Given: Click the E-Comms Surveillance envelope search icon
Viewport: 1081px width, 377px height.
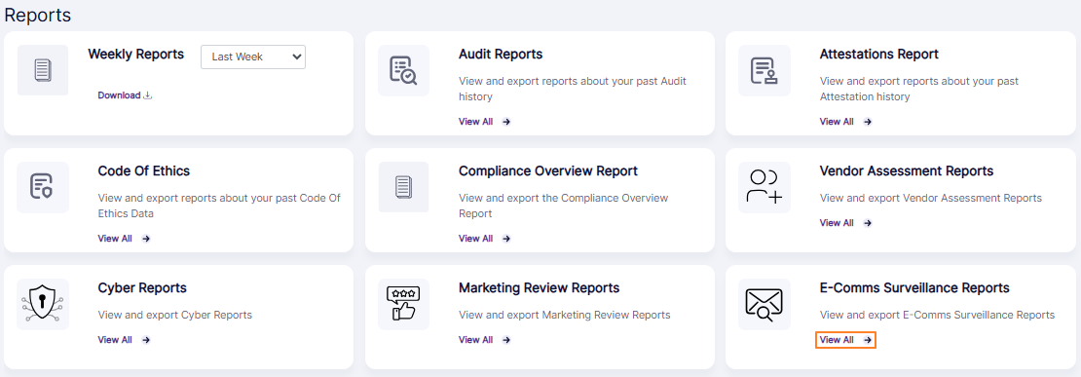Looking at the screenshot, I should point(764,304).
